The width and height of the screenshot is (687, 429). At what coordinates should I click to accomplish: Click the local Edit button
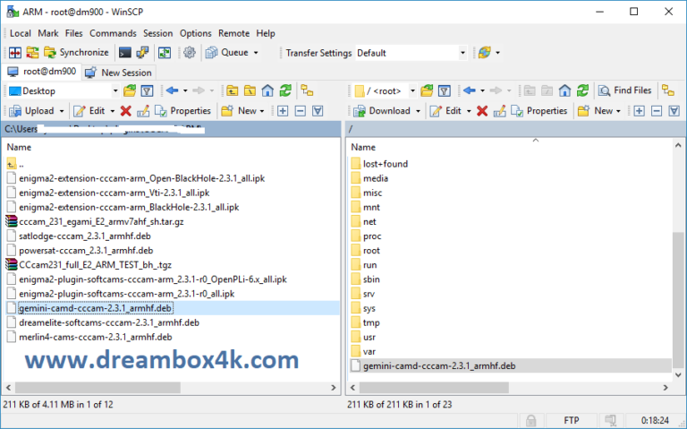(89, 111)
